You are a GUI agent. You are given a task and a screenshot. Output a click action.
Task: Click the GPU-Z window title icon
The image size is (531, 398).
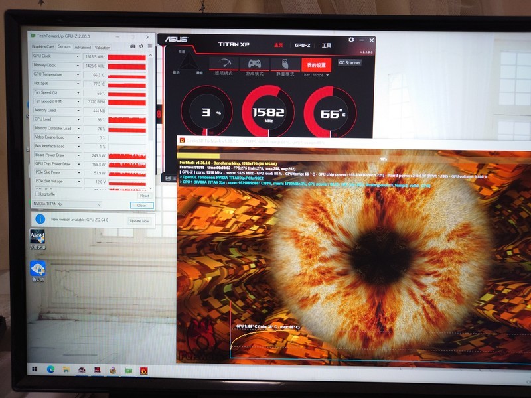[x=33, y=36]
